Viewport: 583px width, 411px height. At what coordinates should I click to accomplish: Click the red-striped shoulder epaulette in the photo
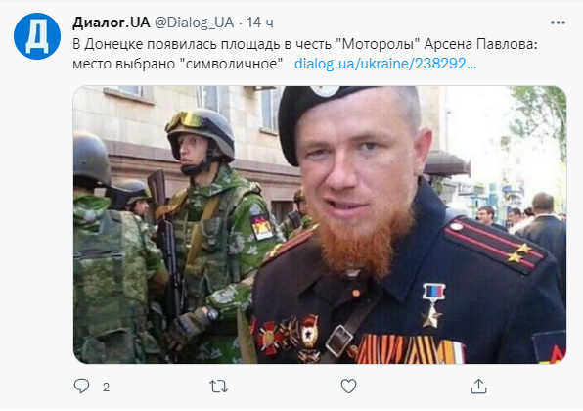pos(496,245)
